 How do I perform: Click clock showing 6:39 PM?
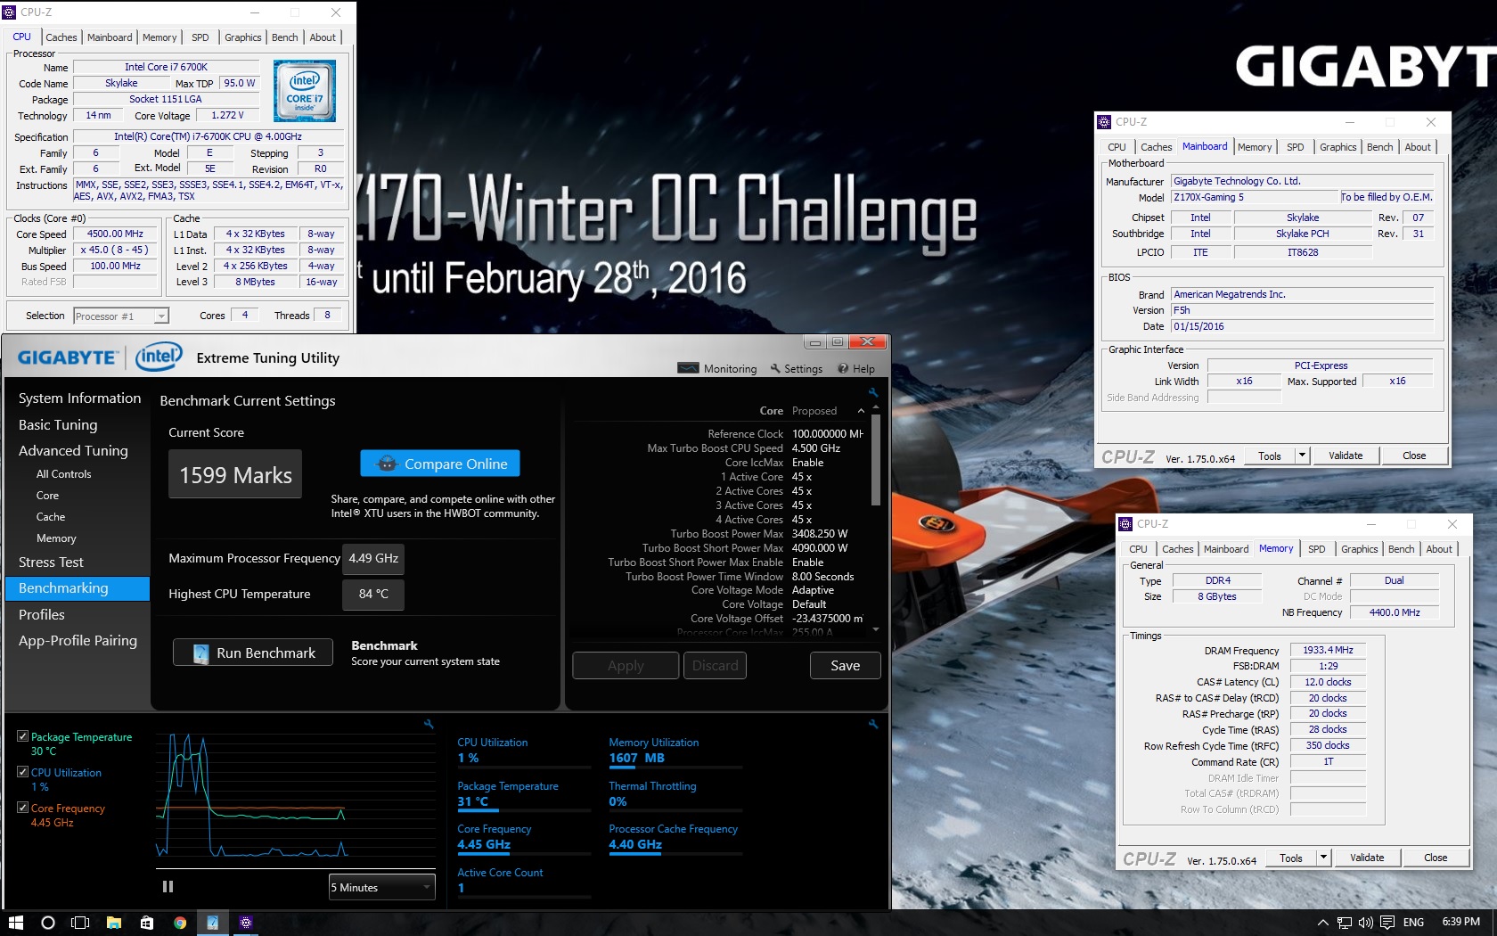pos(1460,922)
